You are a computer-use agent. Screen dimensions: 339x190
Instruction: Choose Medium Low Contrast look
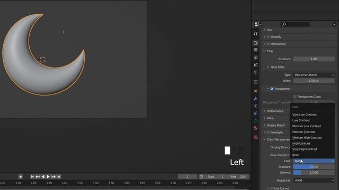(x=312, y=126)
